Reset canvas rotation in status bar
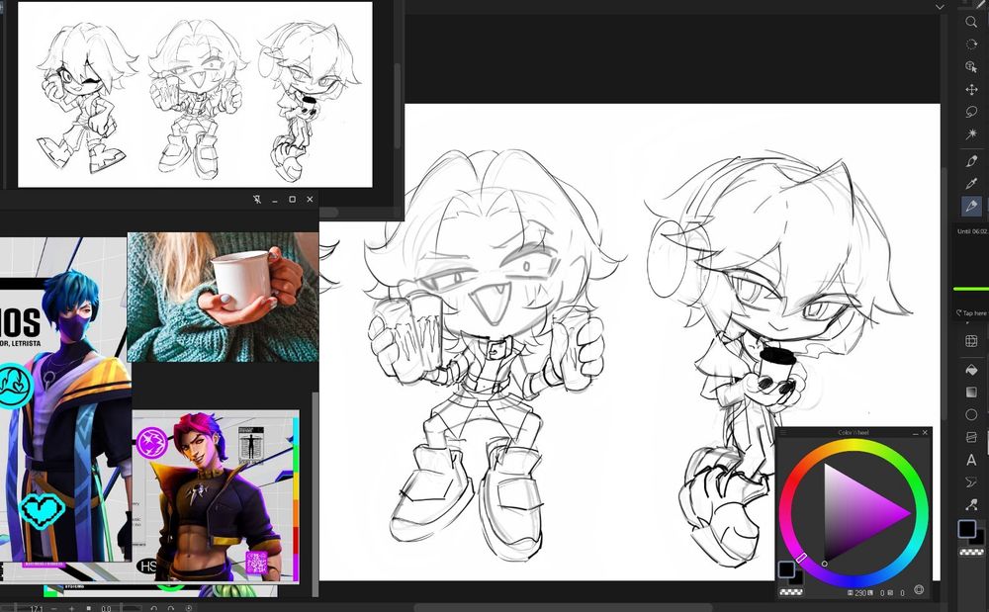989x612 pixels. (x=189, y=608)
